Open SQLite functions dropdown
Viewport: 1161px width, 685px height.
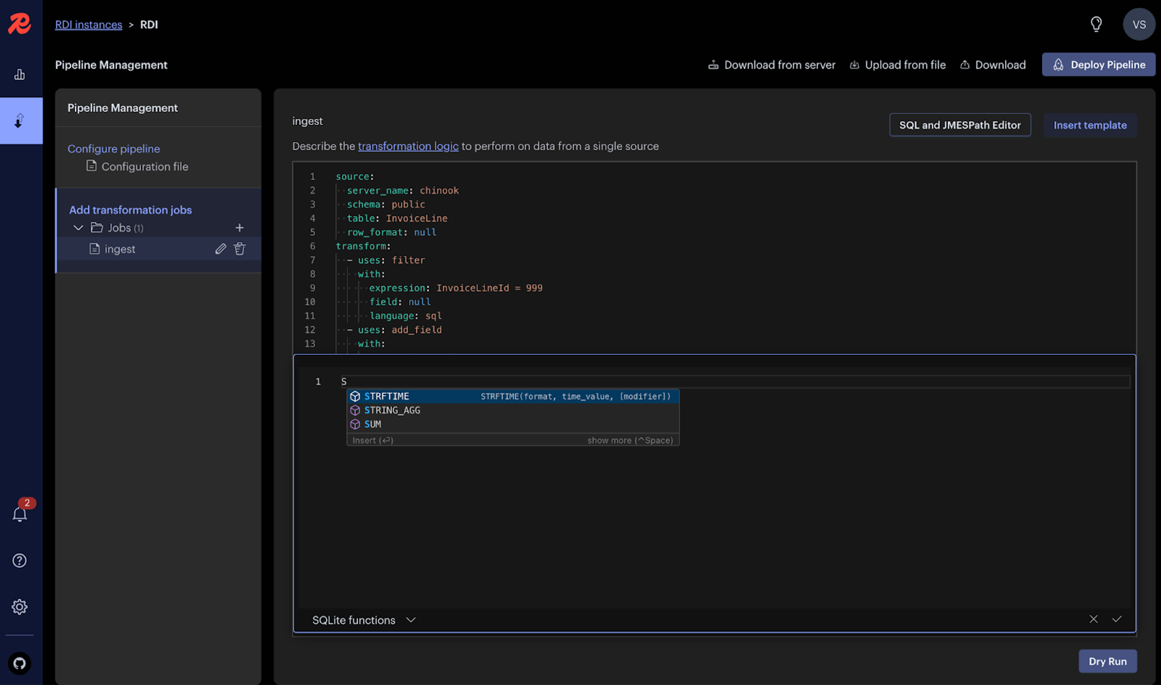(x=364, y=620)
